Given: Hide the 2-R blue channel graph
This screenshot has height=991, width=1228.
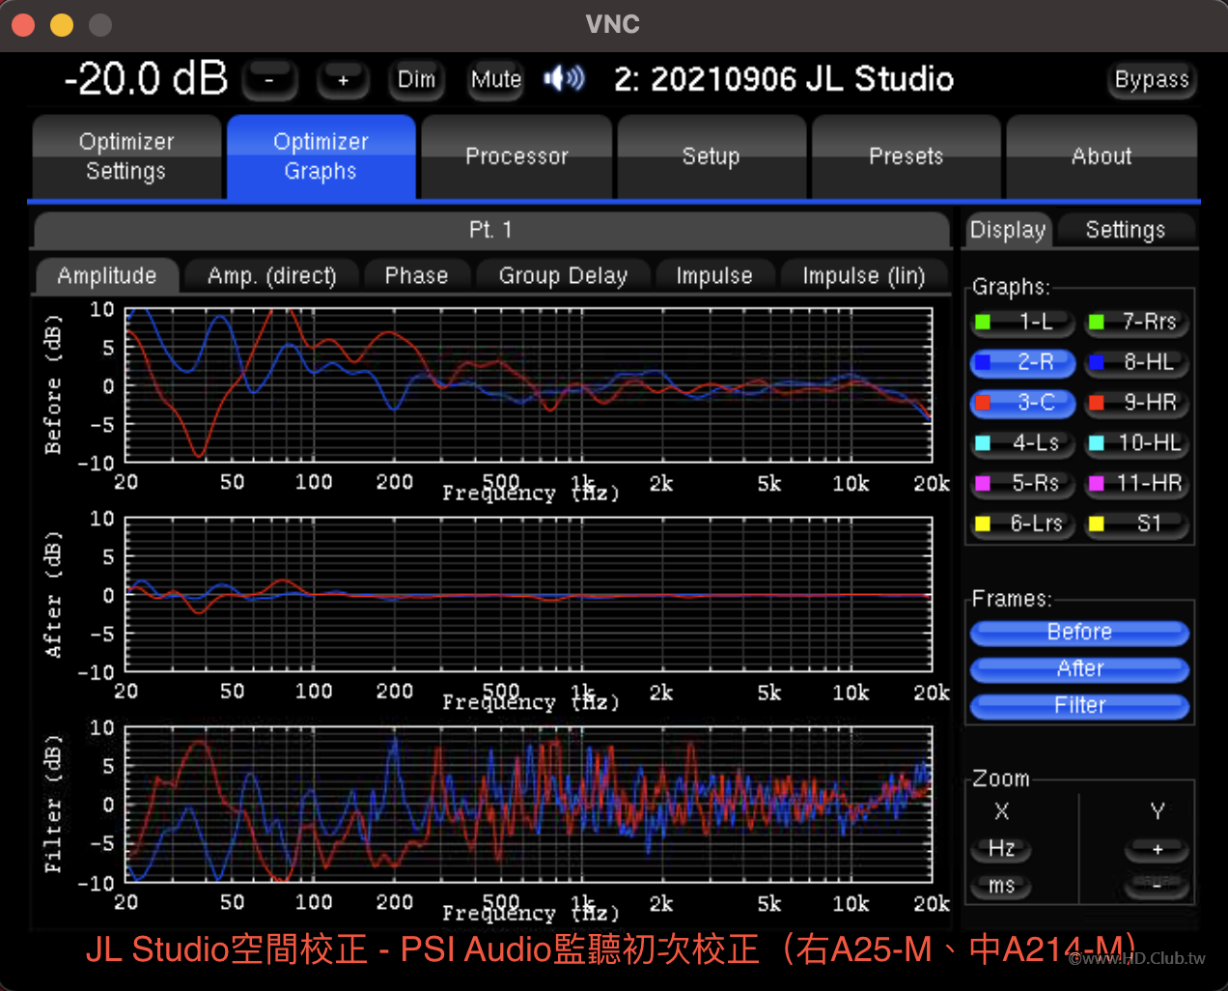Looking at the screenshot, I should (x=1022, y=362).
